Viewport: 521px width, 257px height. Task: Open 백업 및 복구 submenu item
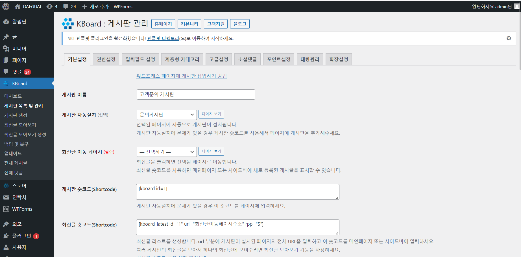16,144
